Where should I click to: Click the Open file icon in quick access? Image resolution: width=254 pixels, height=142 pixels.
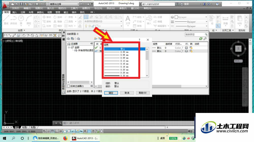(17, 4)
